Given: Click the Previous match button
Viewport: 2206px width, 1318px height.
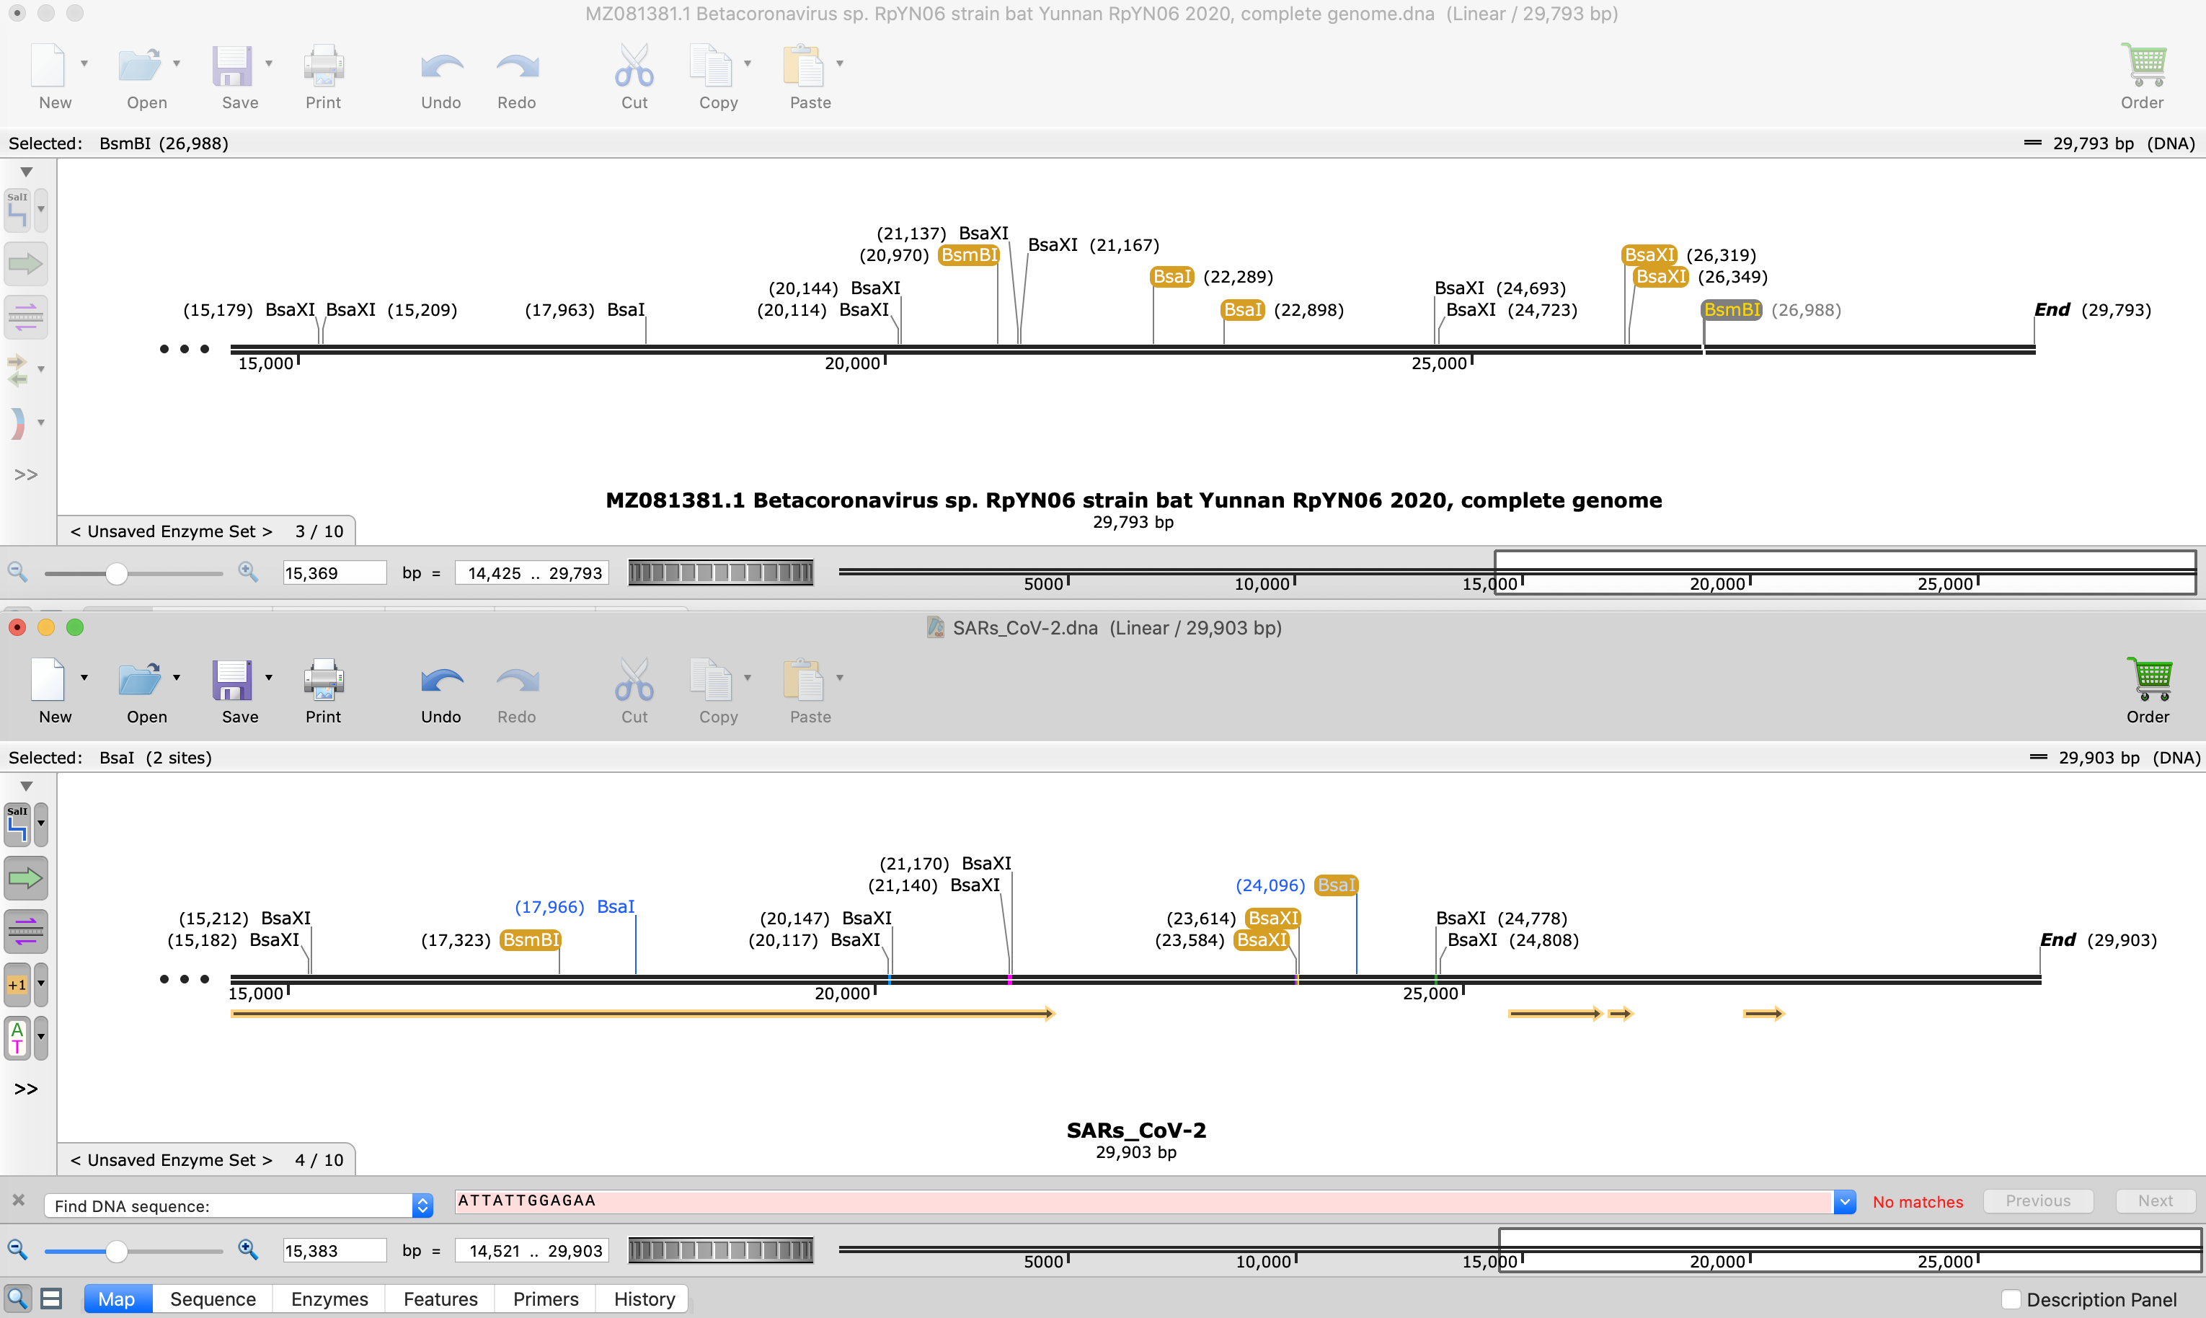Looking at the screenshot, I should 2037,1200.
